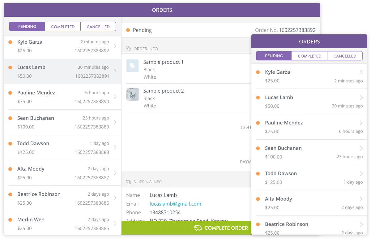This screenshot has height=239, width=371.
Task: Expand Sean Buchanan order chevron in mobile panel
Action: pos(361,149)
